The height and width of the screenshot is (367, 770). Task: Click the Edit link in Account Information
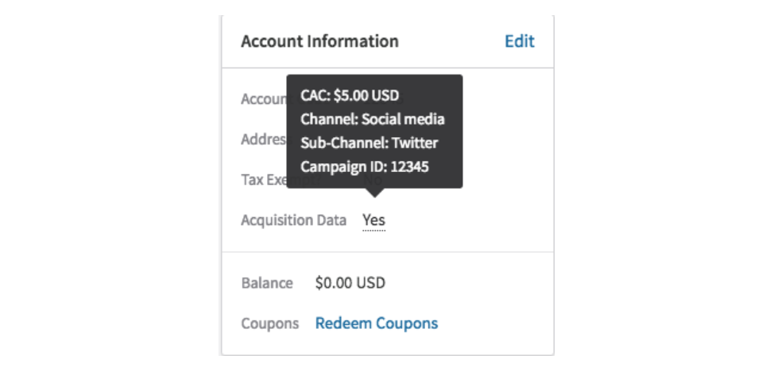519,41
